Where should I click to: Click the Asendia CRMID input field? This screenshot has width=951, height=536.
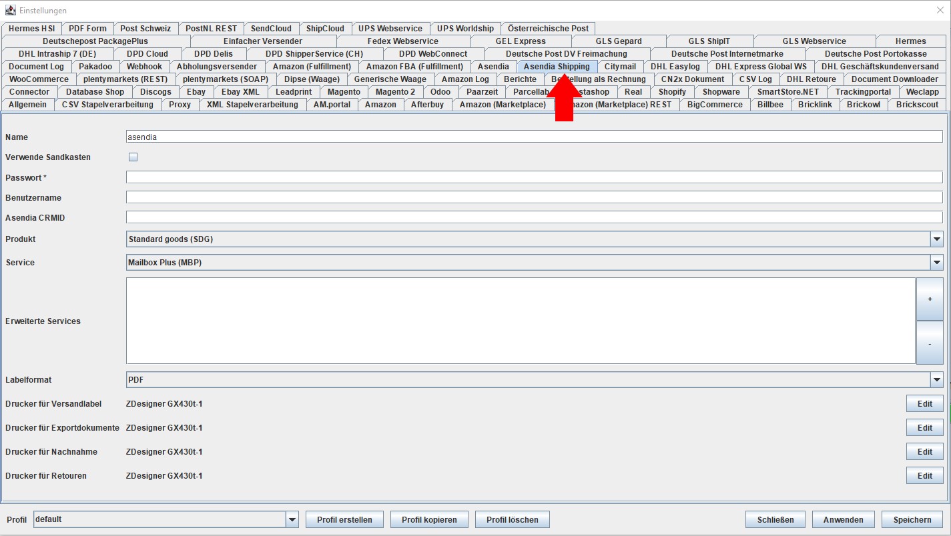click(534, 217)
